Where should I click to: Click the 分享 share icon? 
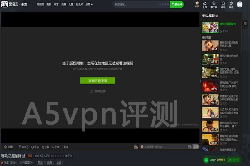pos(43,147)
